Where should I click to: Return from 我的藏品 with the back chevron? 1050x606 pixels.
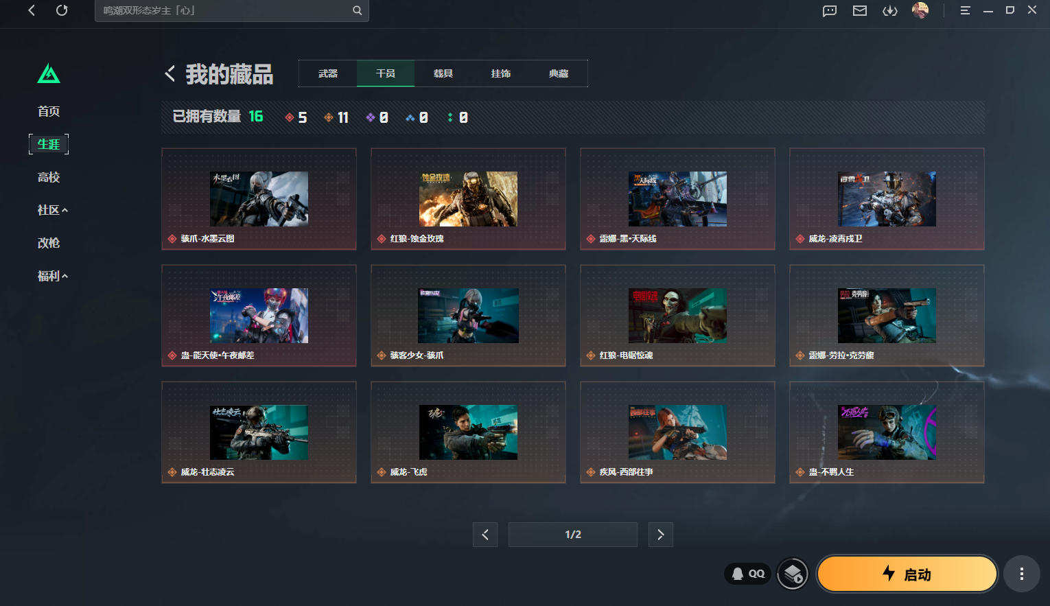170,73
